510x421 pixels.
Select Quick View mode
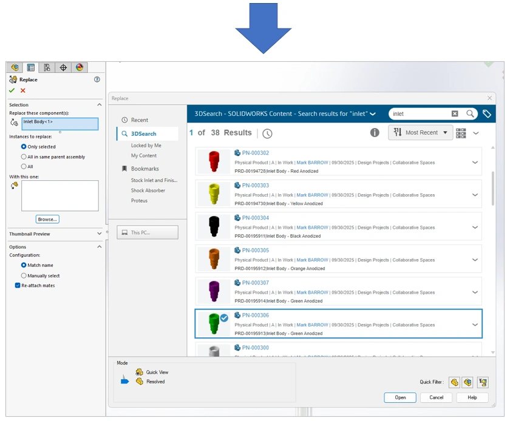tap(152, 372)
